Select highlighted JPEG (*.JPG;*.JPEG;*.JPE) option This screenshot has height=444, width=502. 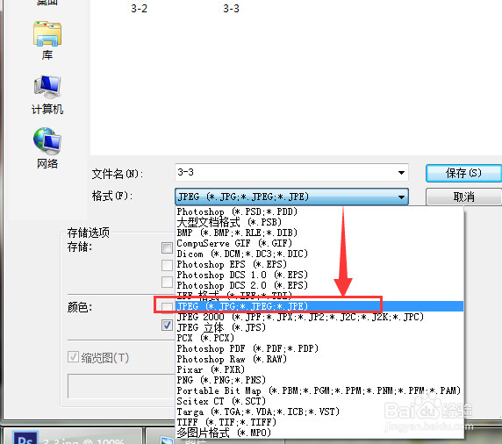tap(319, 306)
